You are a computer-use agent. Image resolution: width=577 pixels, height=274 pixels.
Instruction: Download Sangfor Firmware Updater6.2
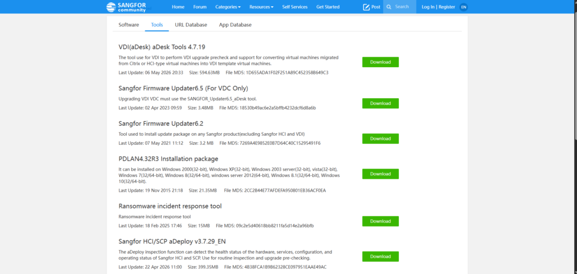point(380,139)
